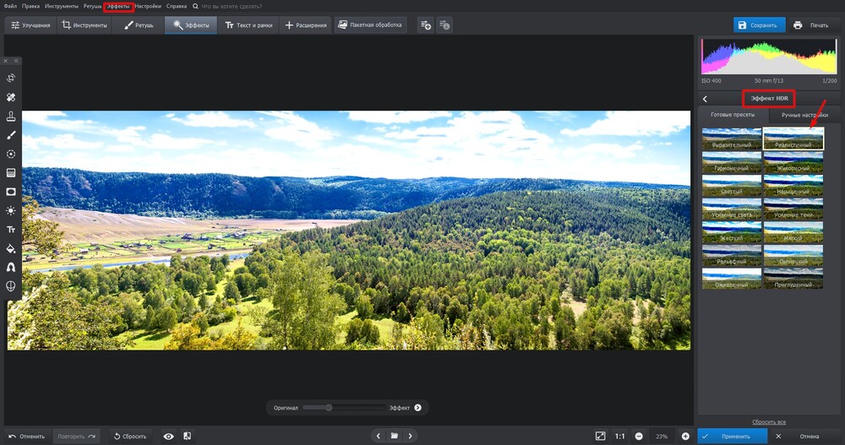Screen dimensions: 845x445
Task: Open the Инструменты menu
Action: pos(62,7)
